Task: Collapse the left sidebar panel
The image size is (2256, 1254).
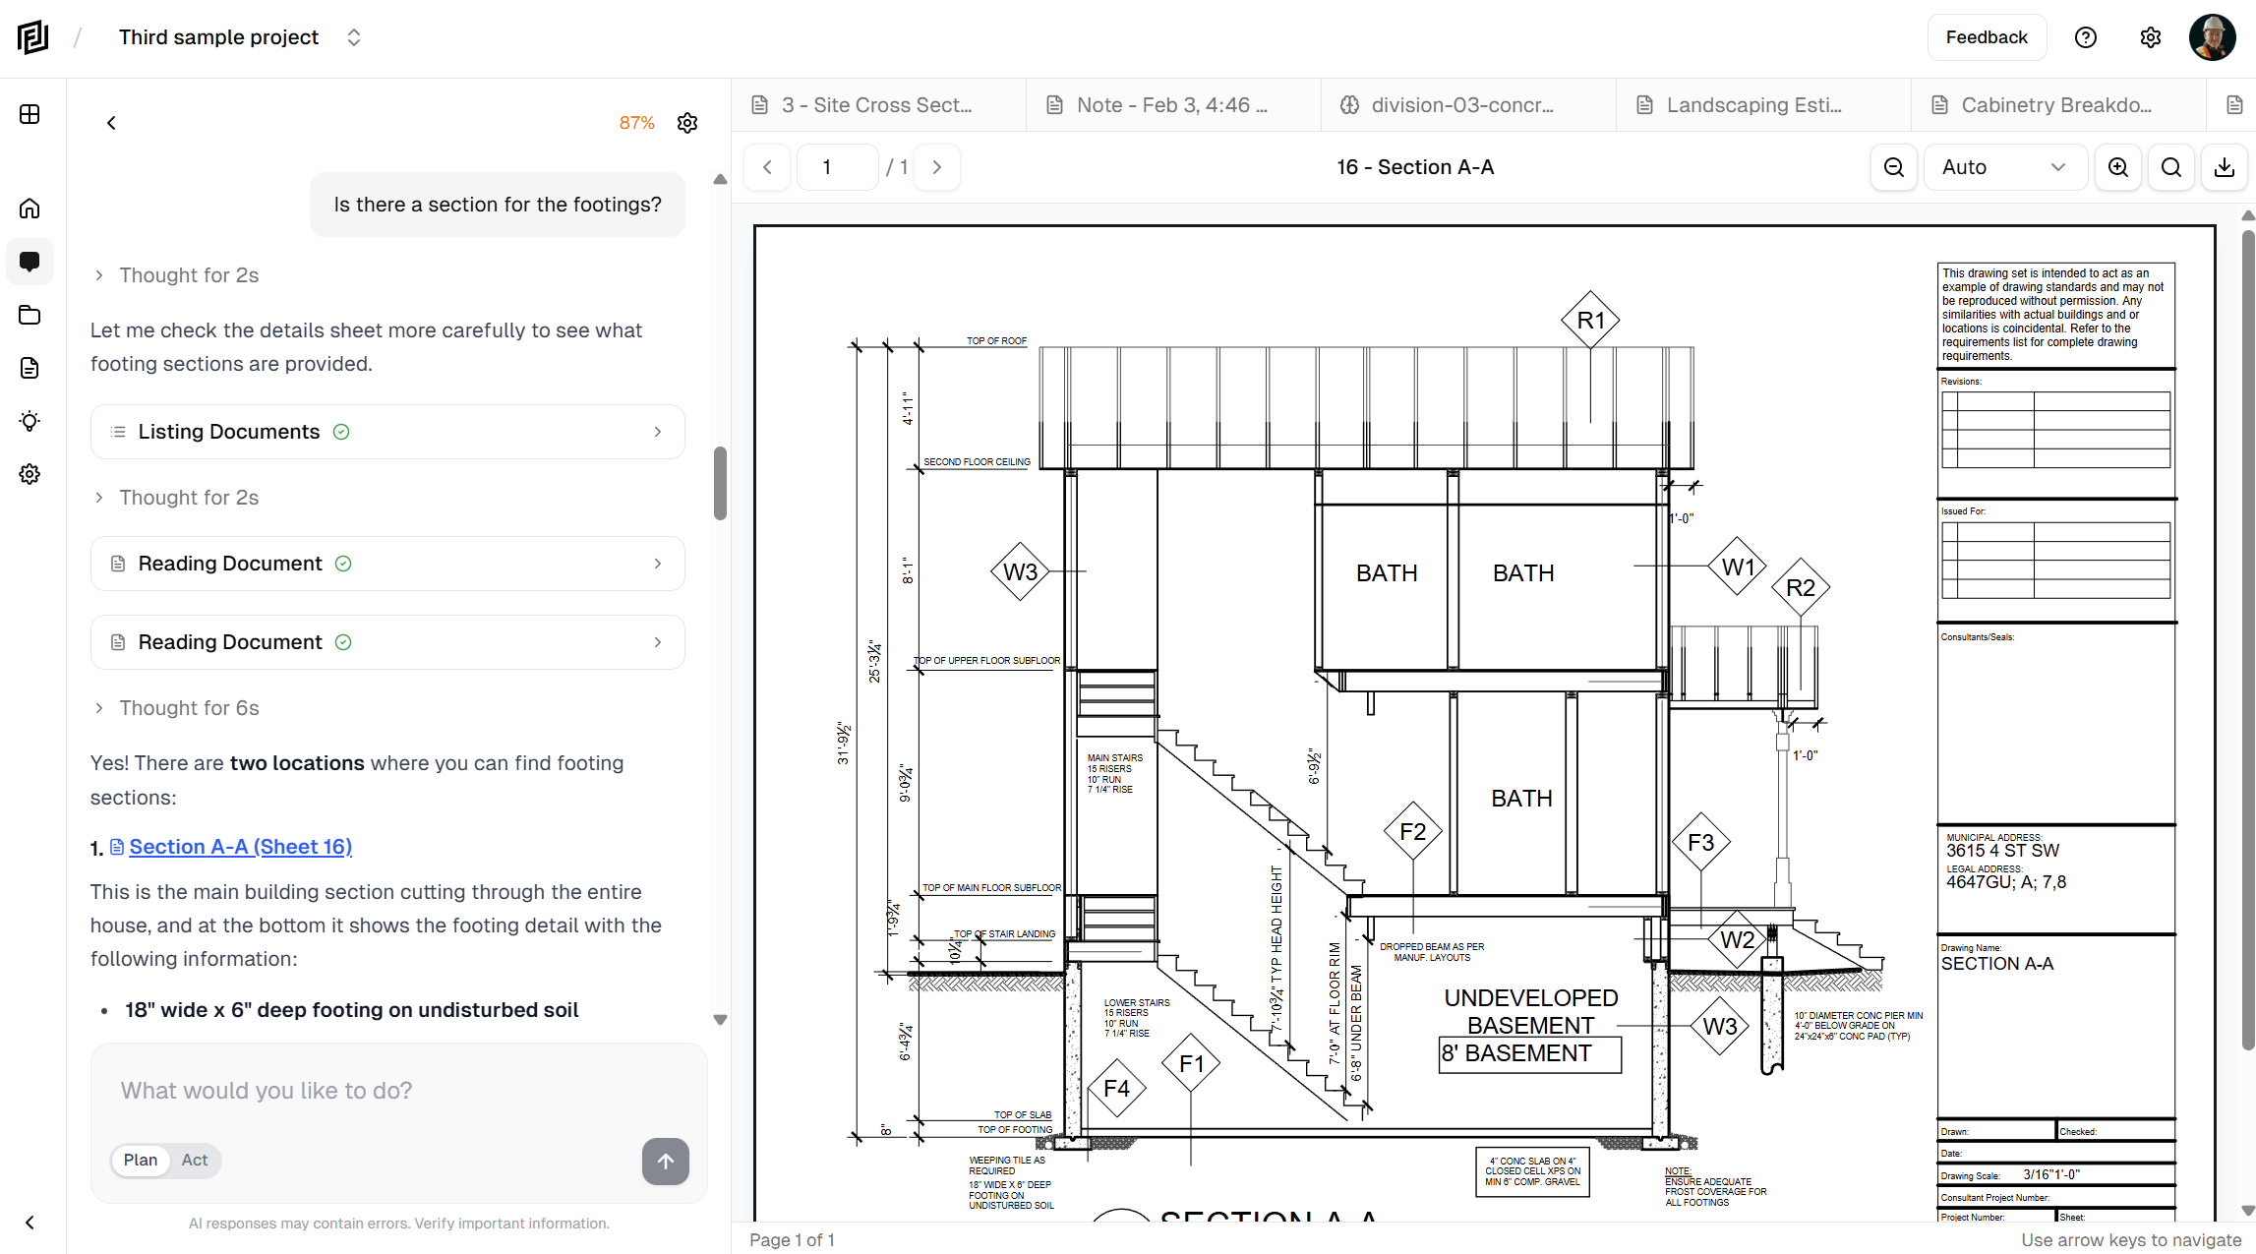Action: point(30,1223)
